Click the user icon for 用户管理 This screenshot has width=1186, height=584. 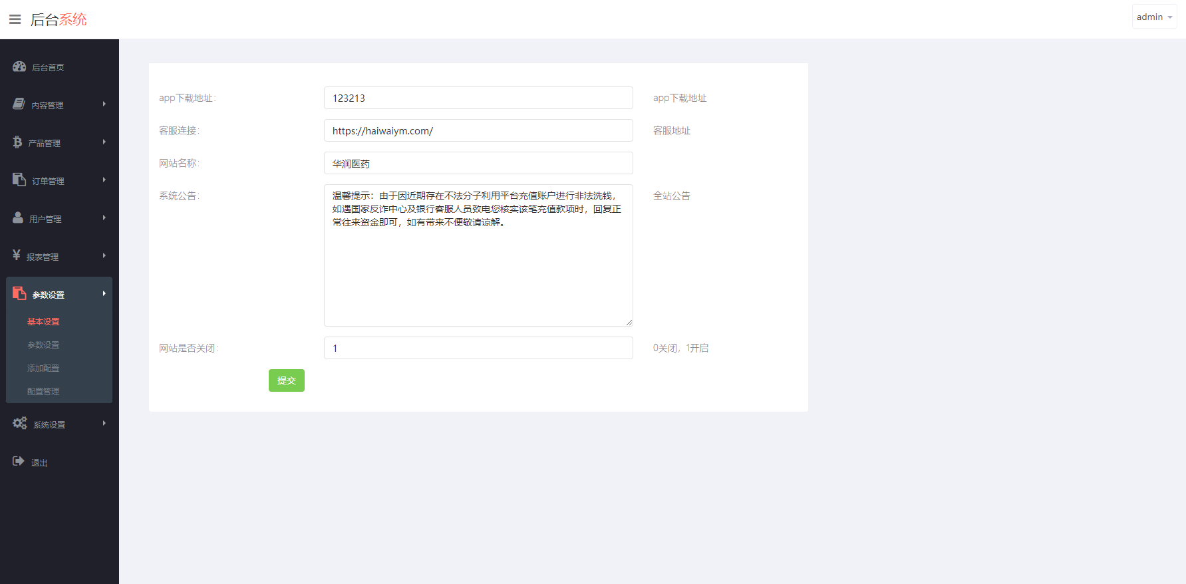tap(18, 218)
